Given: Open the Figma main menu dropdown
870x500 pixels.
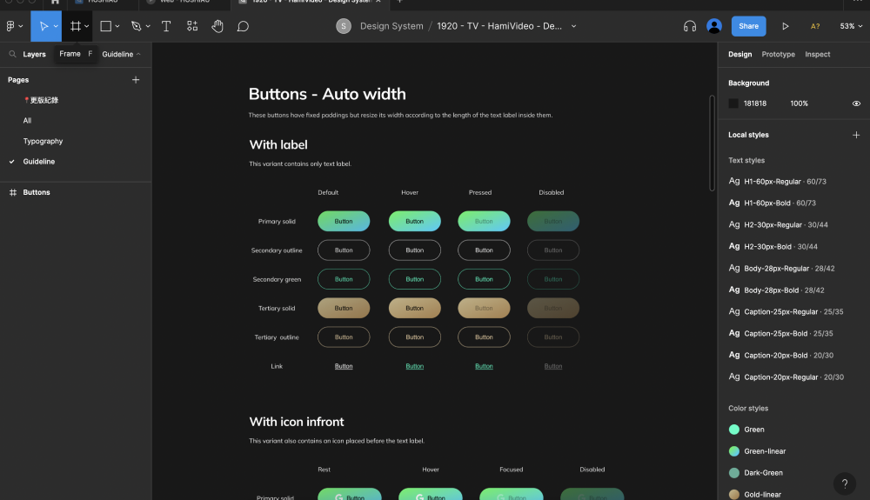Looking at the screenshot, I should [x=13, y=26].
